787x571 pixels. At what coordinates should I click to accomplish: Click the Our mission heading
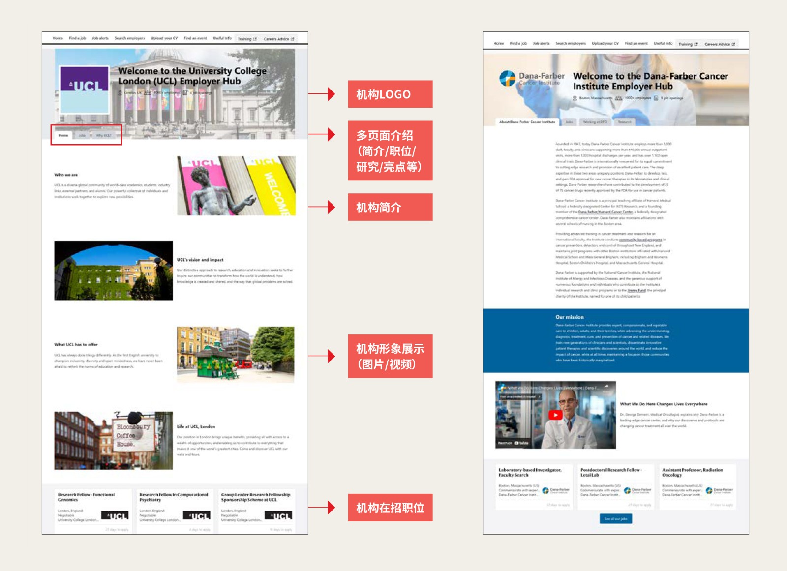click(x=570, y=317)
